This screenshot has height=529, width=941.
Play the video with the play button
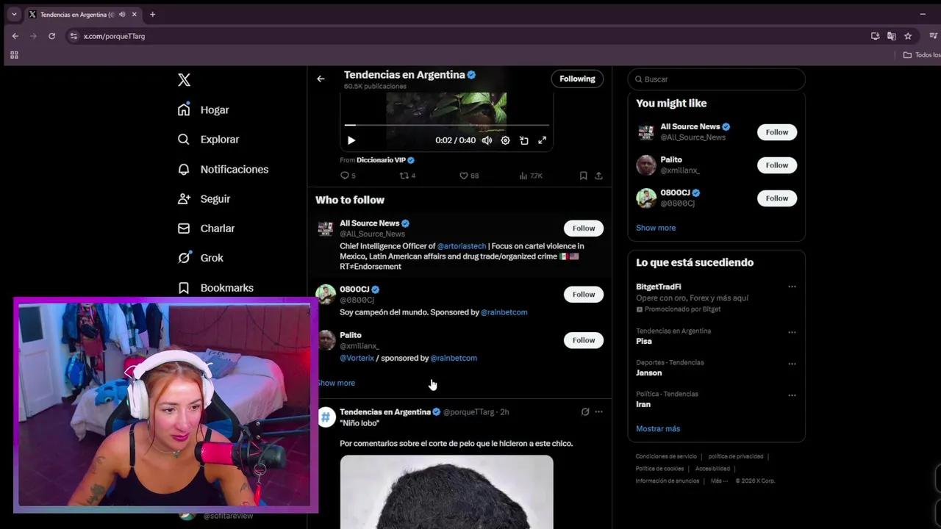[351, 140]
